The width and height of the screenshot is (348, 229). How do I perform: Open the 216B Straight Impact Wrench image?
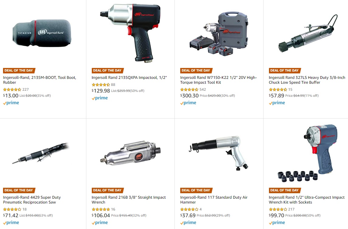pos(130,153)
